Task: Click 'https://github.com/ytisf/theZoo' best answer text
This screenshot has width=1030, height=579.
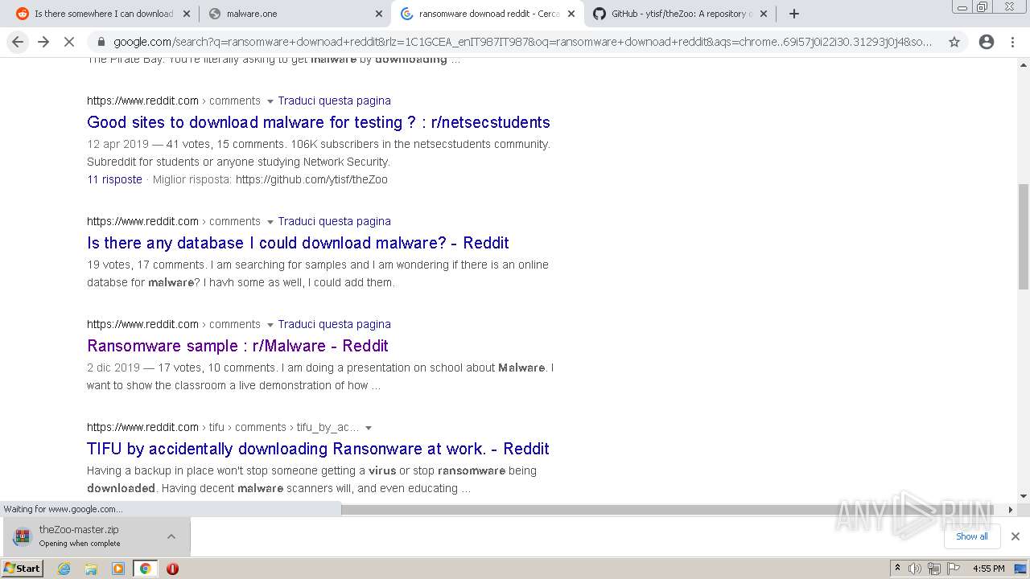Action: 311,179
